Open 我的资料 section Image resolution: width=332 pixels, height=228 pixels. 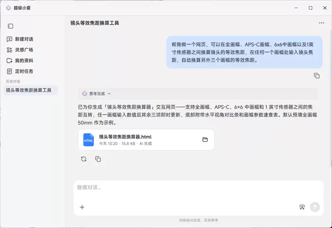pyautogui.click(x=20, y=61)
